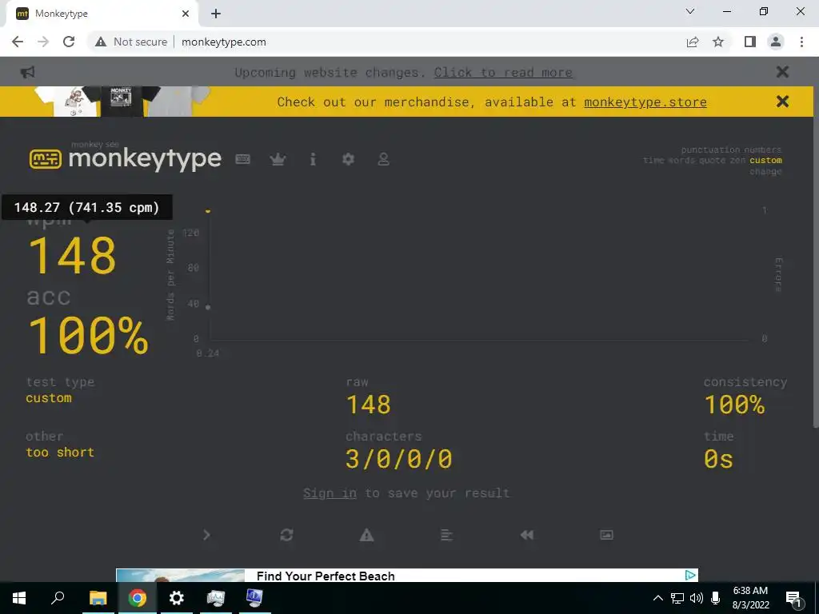
Task: Open File Explorer from the taskbar
Action: point(98,598)
